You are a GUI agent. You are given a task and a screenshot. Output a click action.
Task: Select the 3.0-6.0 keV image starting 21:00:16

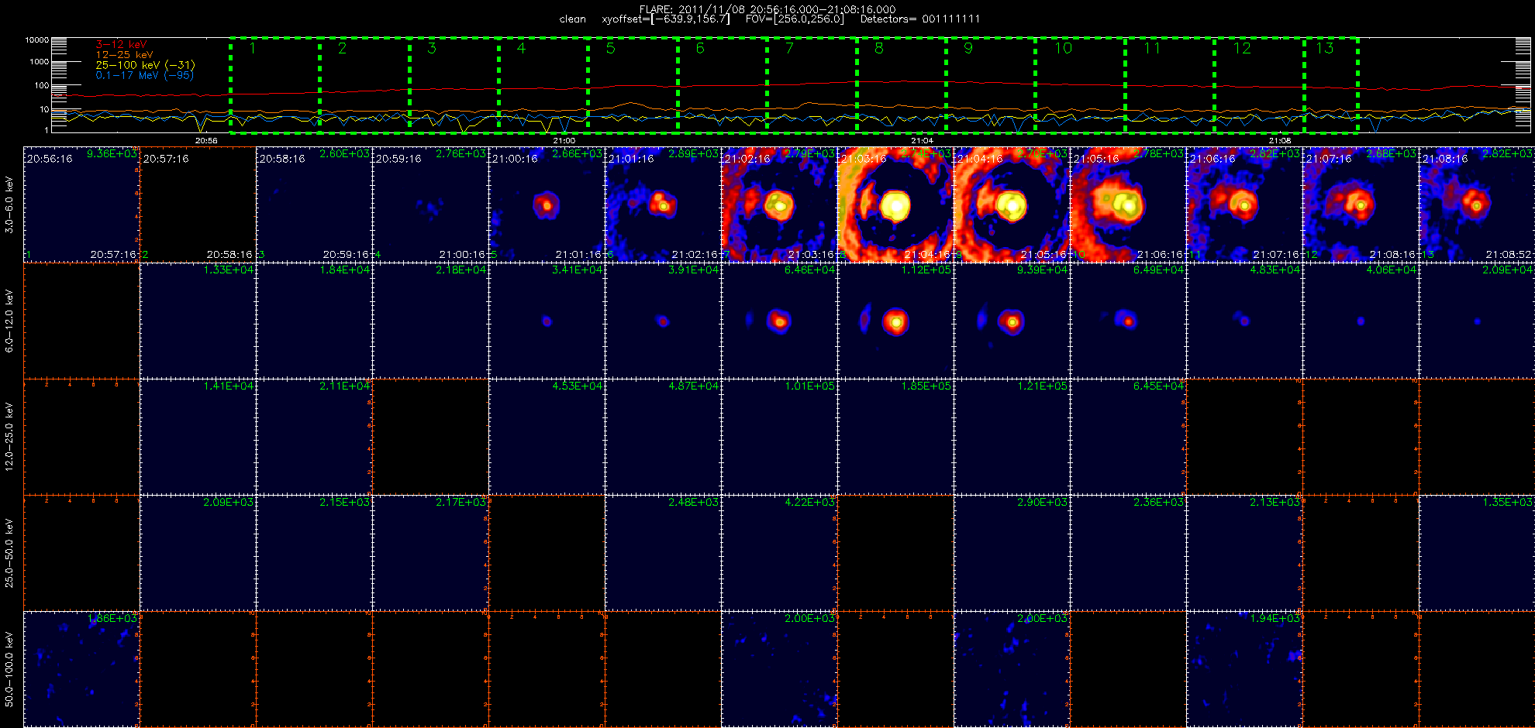(x=547, y=204)
